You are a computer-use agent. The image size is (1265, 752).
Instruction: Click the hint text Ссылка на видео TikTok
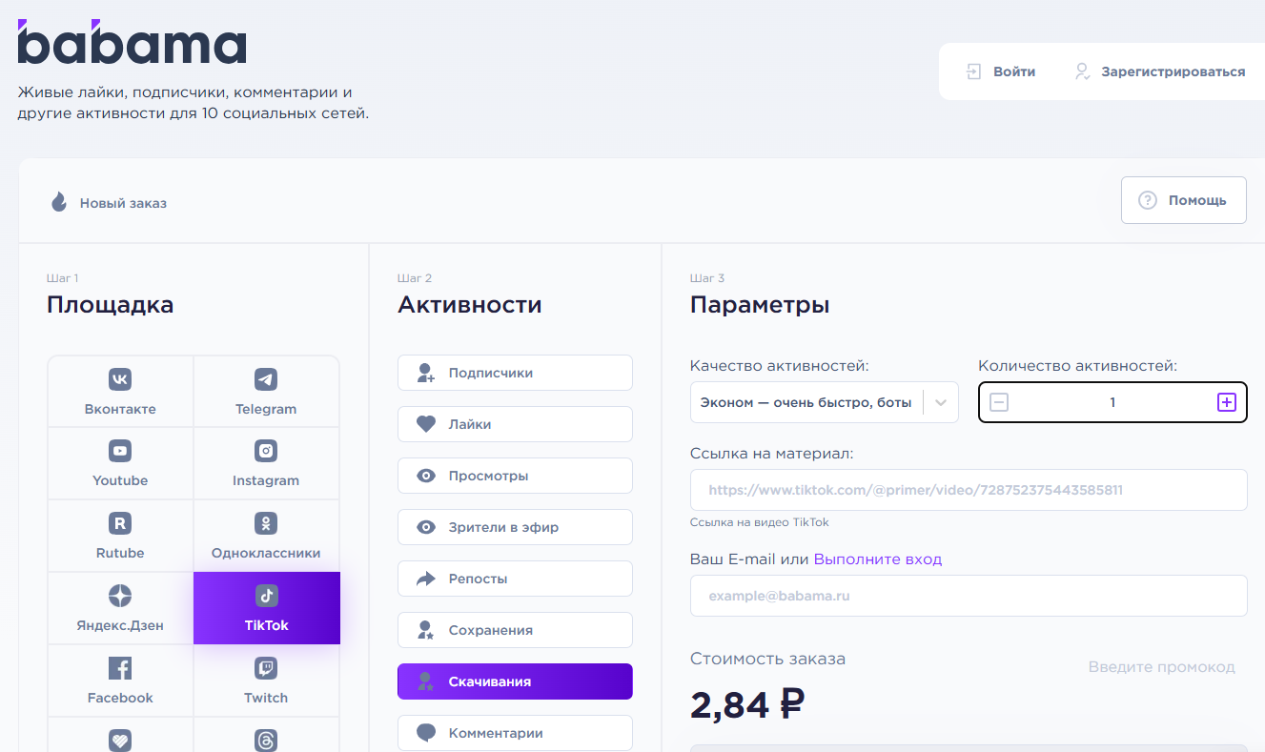click(760, 522)
